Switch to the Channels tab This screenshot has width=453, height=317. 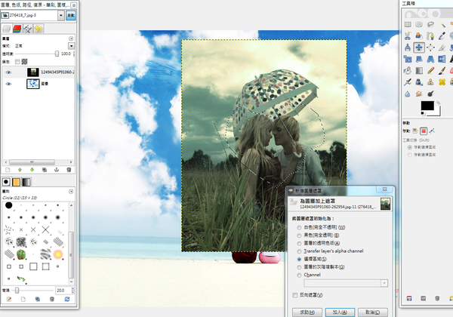pos(17,28)
